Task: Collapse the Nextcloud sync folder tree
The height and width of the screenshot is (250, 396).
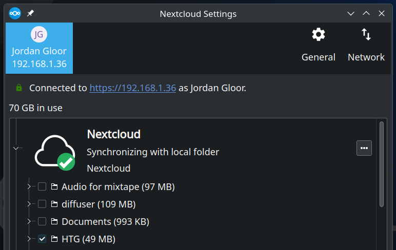Action: [16, 148]
